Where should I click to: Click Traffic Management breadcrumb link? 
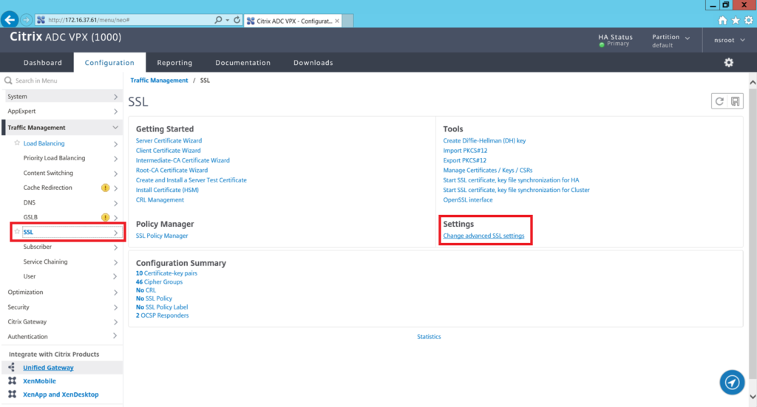point(159,80)
